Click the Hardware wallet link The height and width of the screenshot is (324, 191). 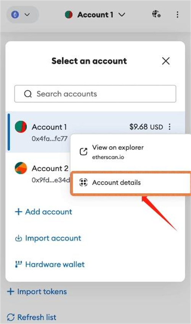coord(50,265)
